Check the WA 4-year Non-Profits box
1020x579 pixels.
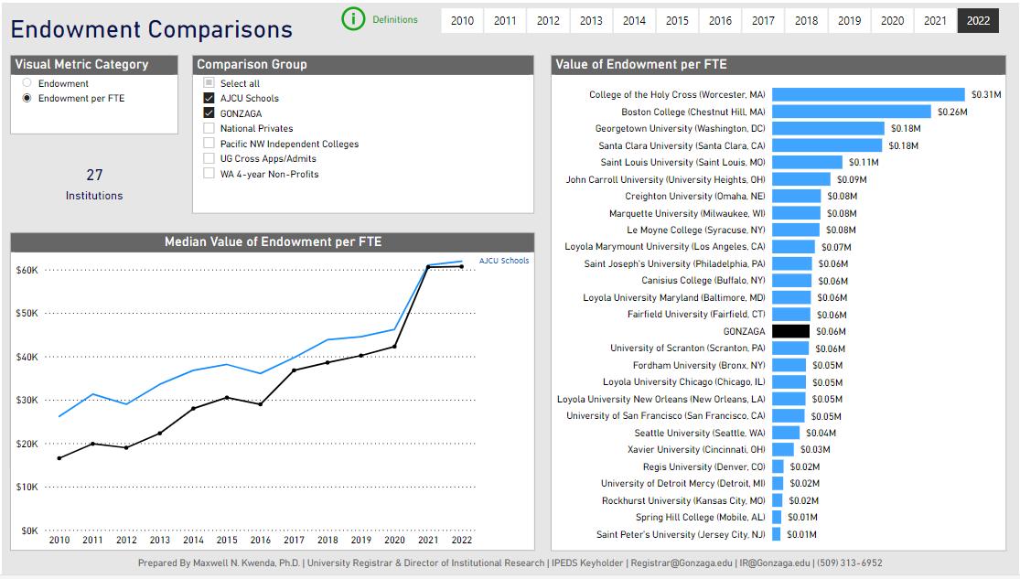[209, 174]
